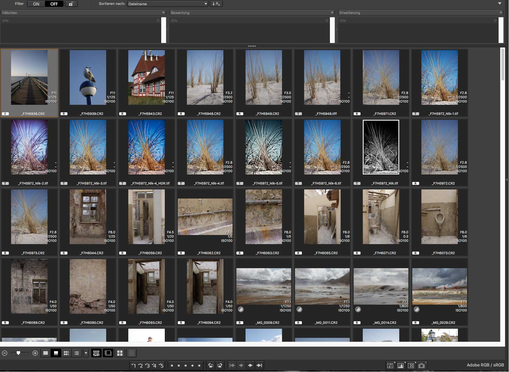Switch to thumbnail with info view
Image resolution: width=509 pixels, height=372 pixels.
point(66,353)
